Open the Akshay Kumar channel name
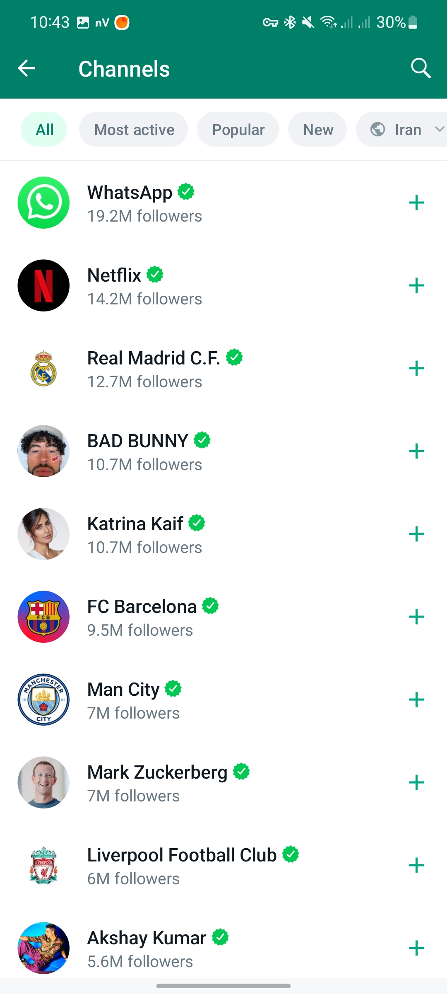447x994 pixels. tap(147, 938)
